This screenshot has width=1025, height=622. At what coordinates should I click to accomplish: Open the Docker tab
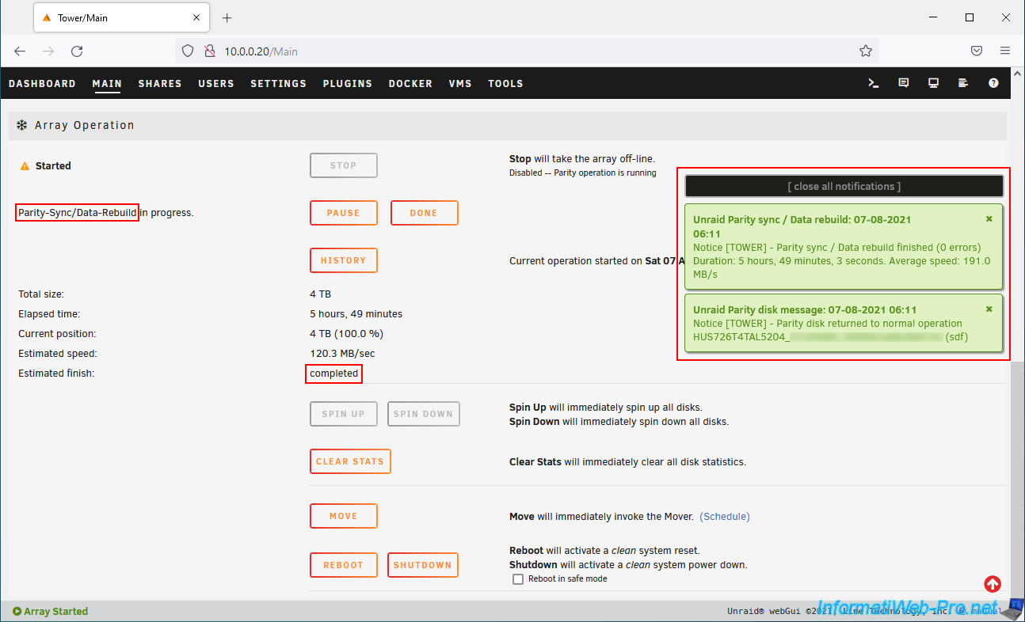410,84
